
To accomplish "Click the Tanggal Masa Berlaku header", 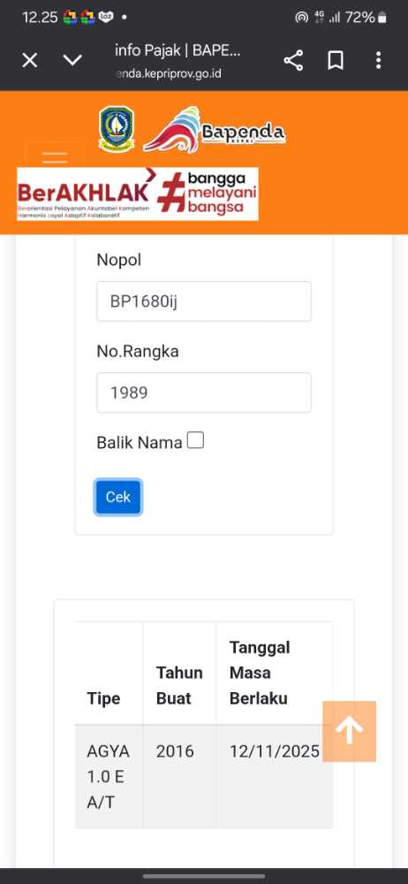I will coord(260,673).
